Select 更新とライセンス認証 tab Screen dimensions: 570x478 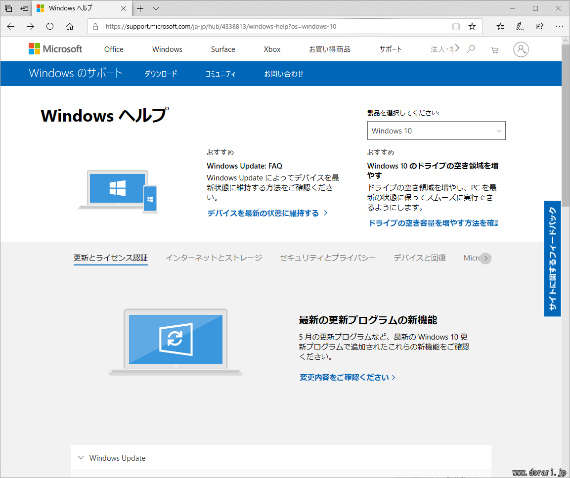pyautogui.click(x=111, y=258)
